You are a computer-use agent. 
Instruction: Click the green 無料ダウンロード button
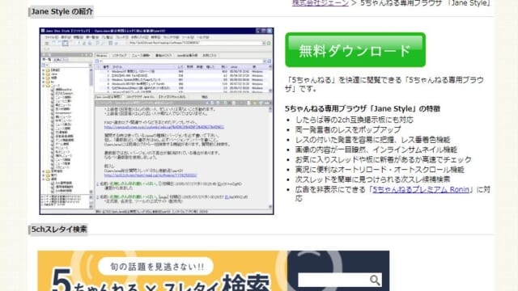tap(355, 50)
